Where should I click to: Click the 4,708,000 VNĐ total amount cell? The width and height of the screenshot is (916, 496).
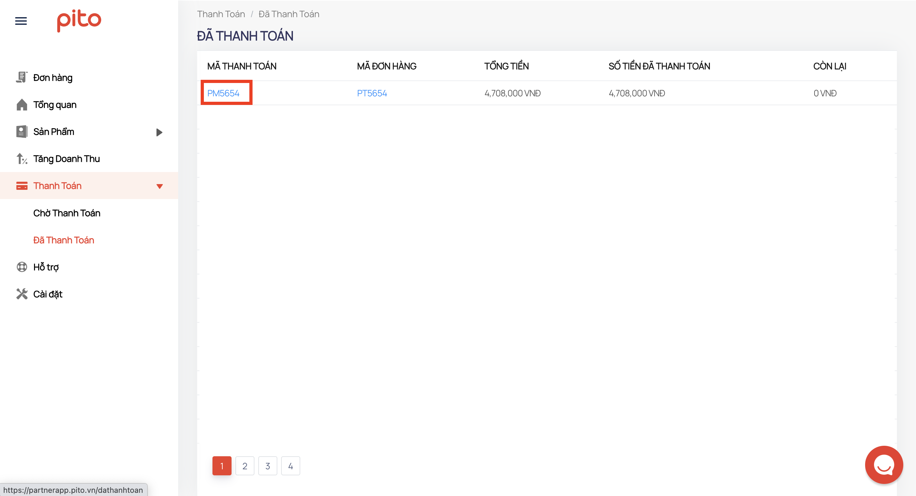[x=512, y=93]
